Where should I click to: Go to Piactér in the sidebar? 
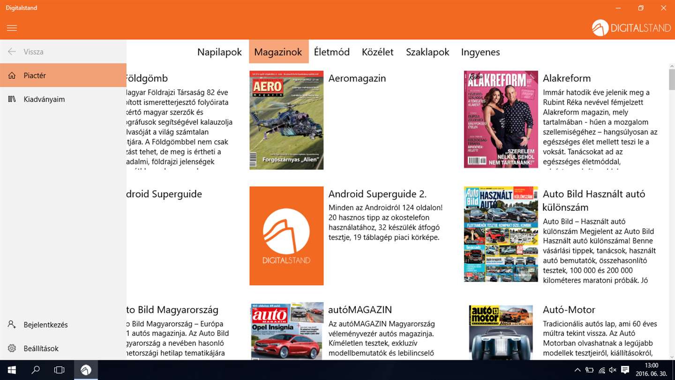pyautogui.click(x=63, y=75)
